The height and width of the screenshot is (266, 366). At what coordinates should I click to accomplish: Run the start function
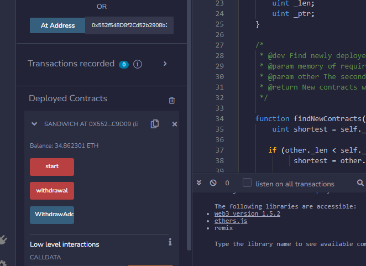[52, 167]
